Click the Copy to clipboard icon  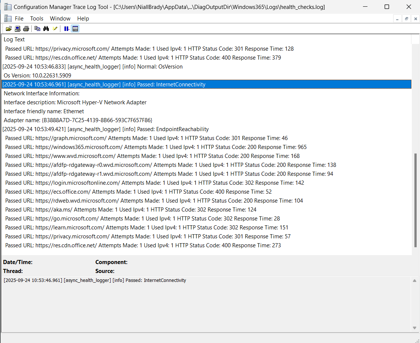coord(37,29)
